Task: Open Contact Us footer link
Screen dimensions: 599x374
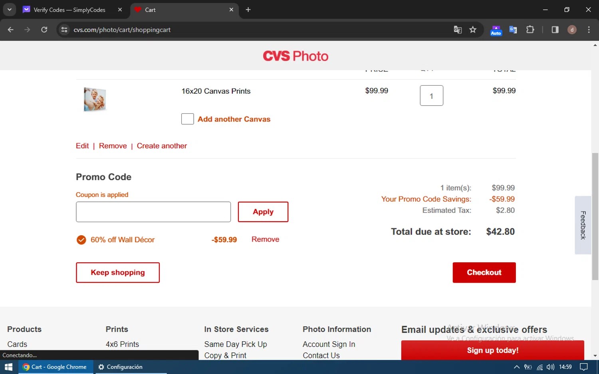Action: click(x=321, y=355)
